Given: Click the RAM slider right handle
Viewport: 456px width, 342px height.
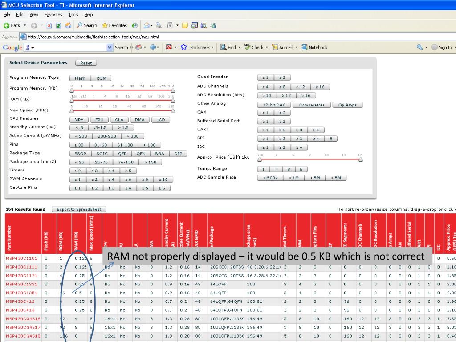Looking at the screenshot, I should (173, 101).
